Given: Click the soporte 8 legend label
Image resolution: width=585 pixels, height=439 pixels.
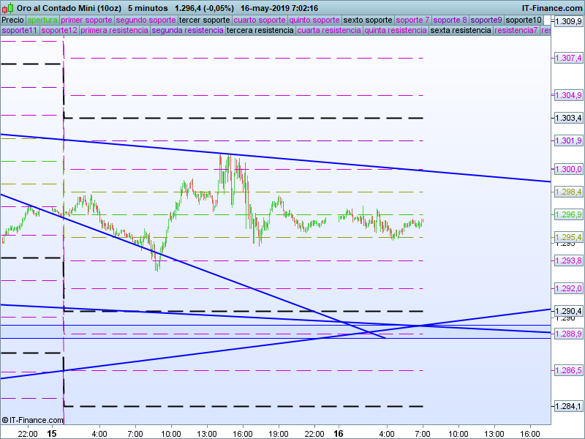Looking at the screenshot, I should tap(450, 20).
